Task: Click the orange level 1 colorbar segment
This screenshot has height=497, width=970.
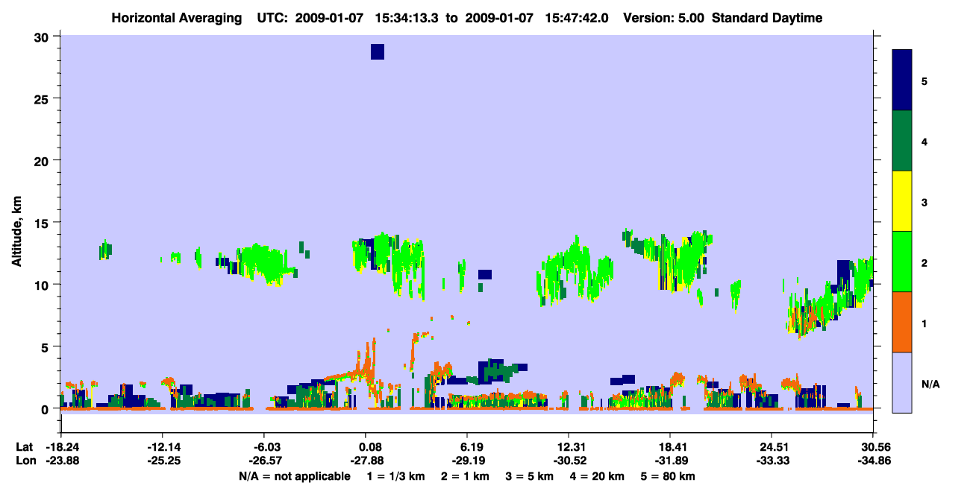Action: coord(902,322)
